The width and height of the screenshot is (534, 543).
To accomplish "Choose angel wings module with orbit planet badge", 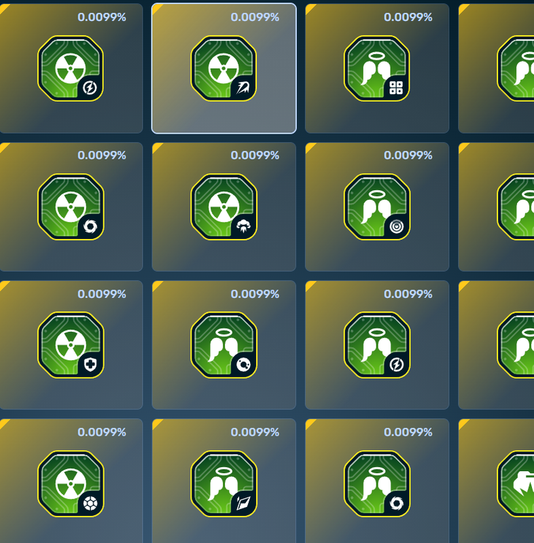I will tap(224, 345).
